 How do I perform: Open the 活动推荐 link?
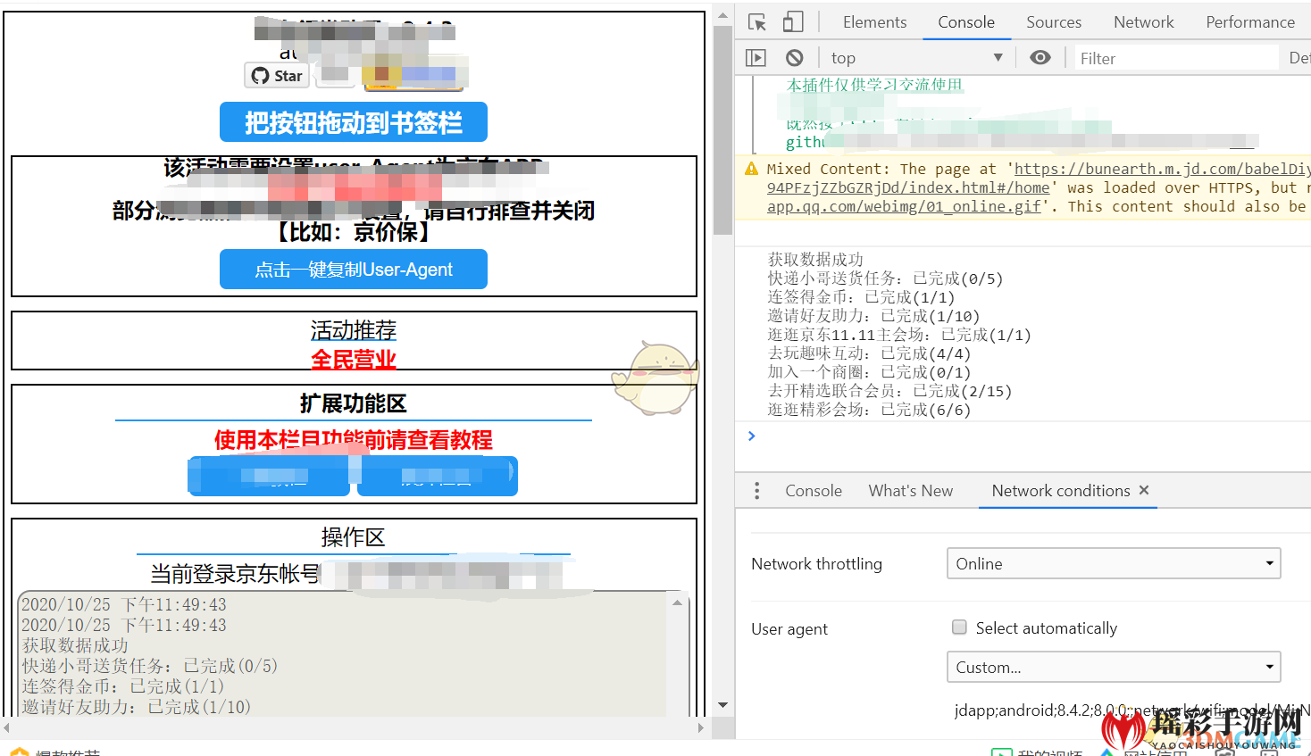(354, 330)
